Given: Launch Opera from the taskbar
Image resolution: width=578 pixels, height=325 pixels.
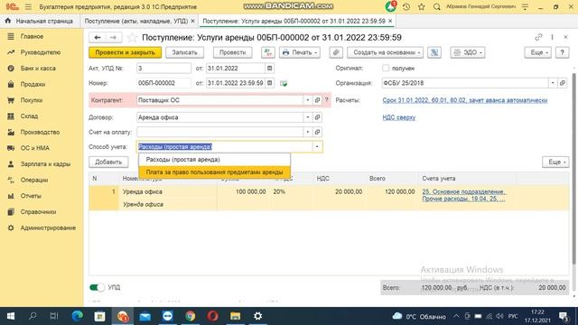Looking at the screenshot, I should (213, 316).
